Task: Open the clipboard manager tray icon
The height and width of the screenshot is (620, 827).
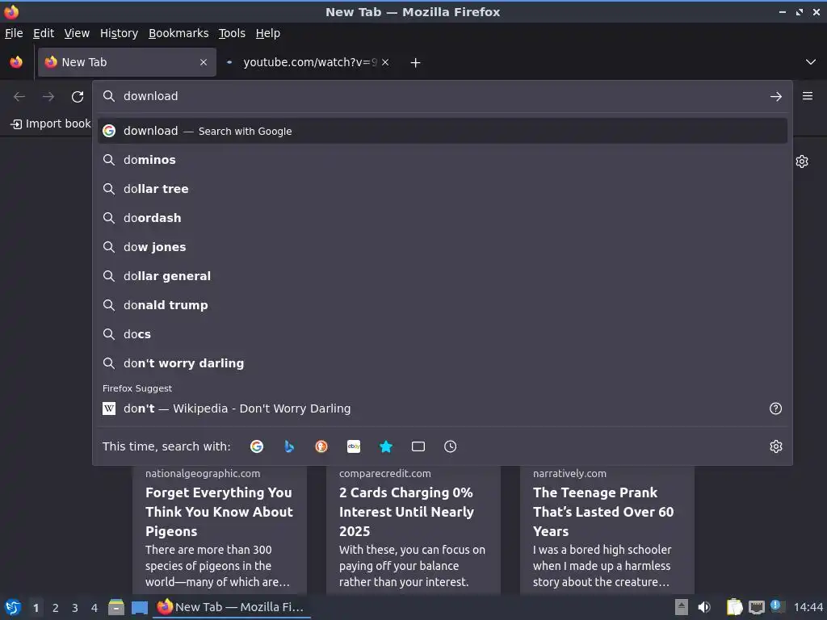Action: tap(733, 607)
